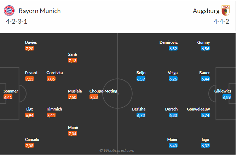Click Goretzka's 7,06 rating badge
This screenshot has height=155, width=237.
(51, 79)
